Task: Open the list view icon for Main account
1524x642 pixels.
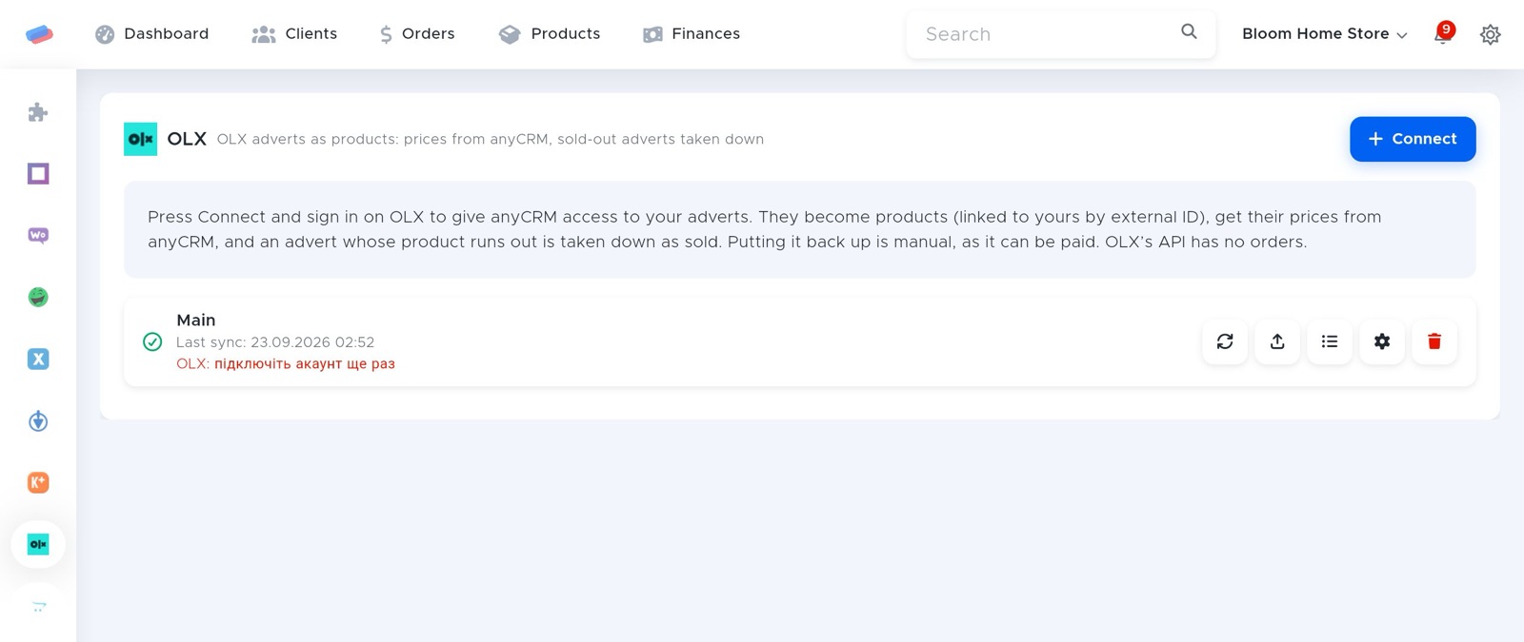Action: point(1330,341)
